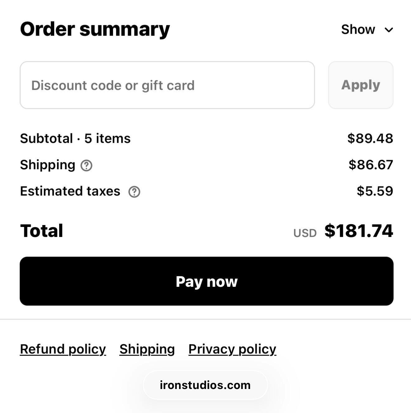Focus the Discount code or gift card field

[167, 85]
